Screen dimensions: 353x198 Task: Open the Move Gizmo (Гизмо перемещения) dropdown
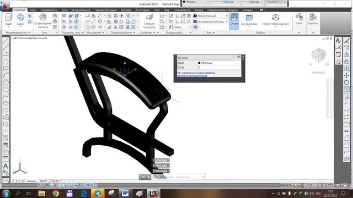coord(275,20)
